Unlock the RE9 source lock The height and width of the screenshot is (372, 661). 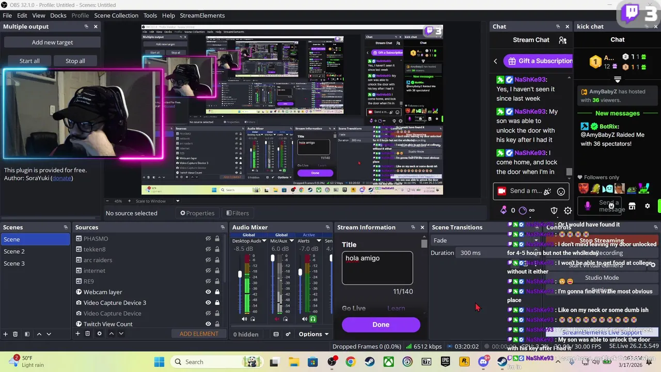[x=217, y=281]
